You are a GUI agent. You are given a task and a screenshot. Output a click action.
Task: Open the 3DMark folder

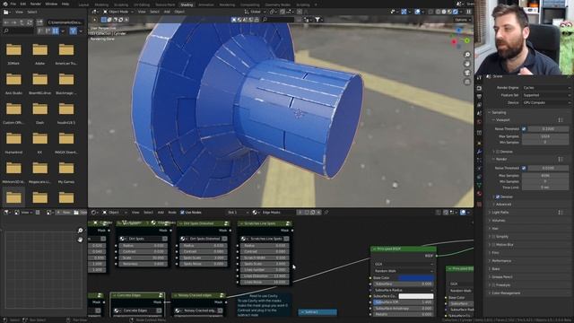(13, 54)
